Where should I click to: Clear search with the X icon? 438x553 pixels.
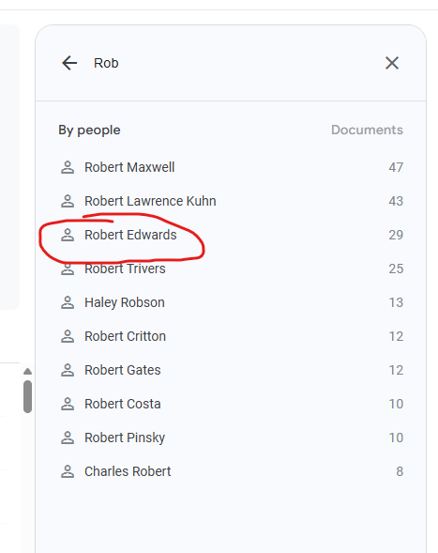point(392,63)
